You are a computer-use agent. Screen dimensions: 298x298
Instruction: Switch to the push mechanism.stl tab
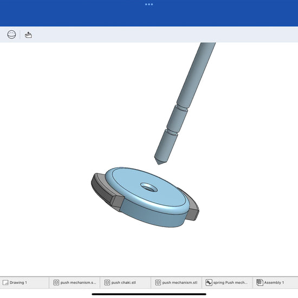point(176,283)
